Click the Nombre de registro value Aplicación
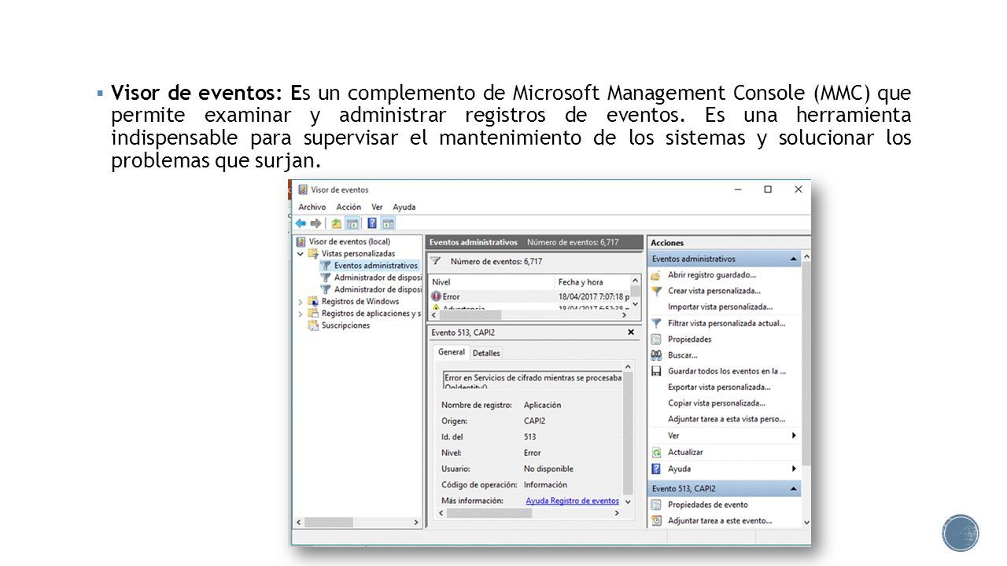 click(x=543, y=405)
